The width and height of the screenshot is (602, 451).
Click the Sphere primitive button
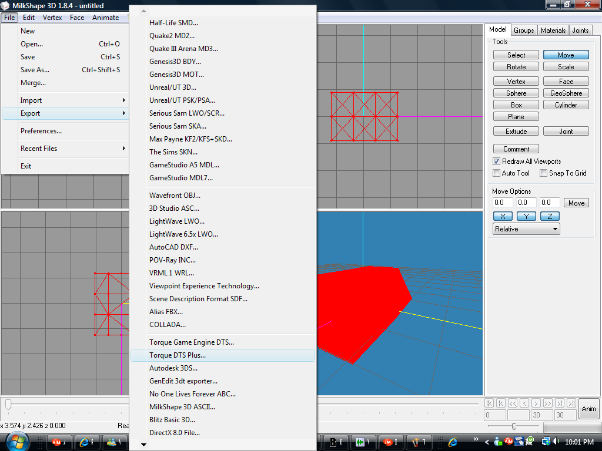516,93
